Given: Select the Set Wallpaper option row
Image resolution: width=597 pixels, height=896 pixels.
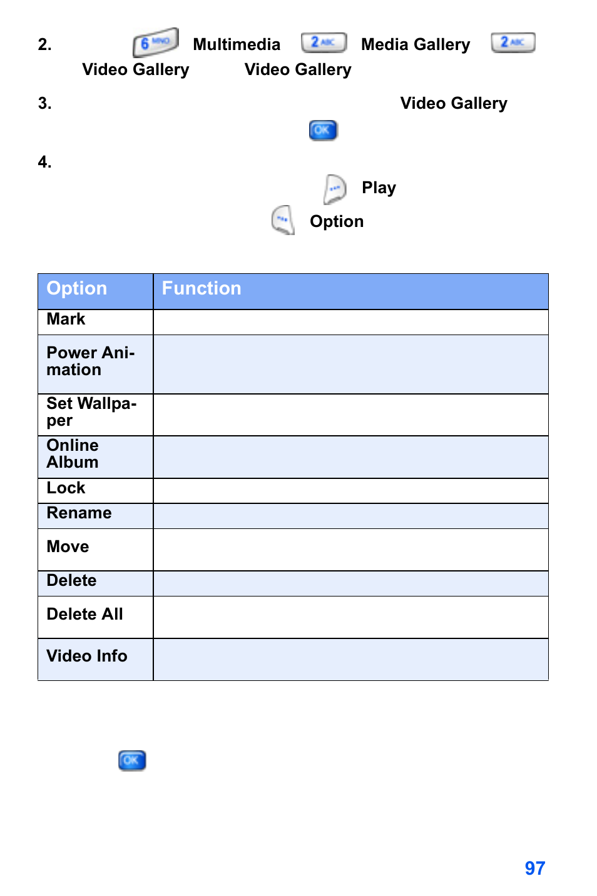Looking at the screenshot, I should (x=293, y=415).
